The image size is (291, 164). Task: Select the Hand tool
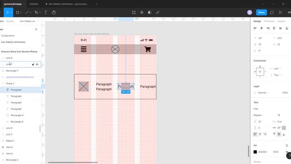click(54, 12)
